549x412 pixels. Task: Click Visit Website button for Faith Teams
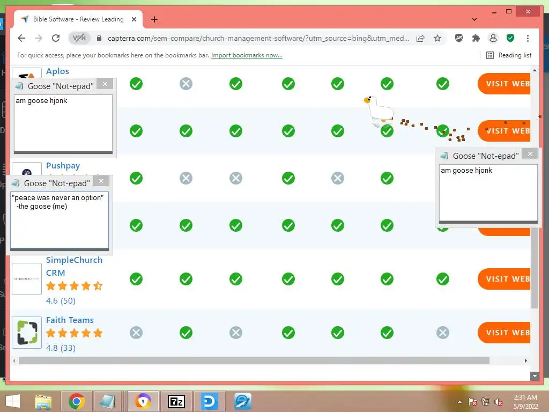click(x=504, y=333)
